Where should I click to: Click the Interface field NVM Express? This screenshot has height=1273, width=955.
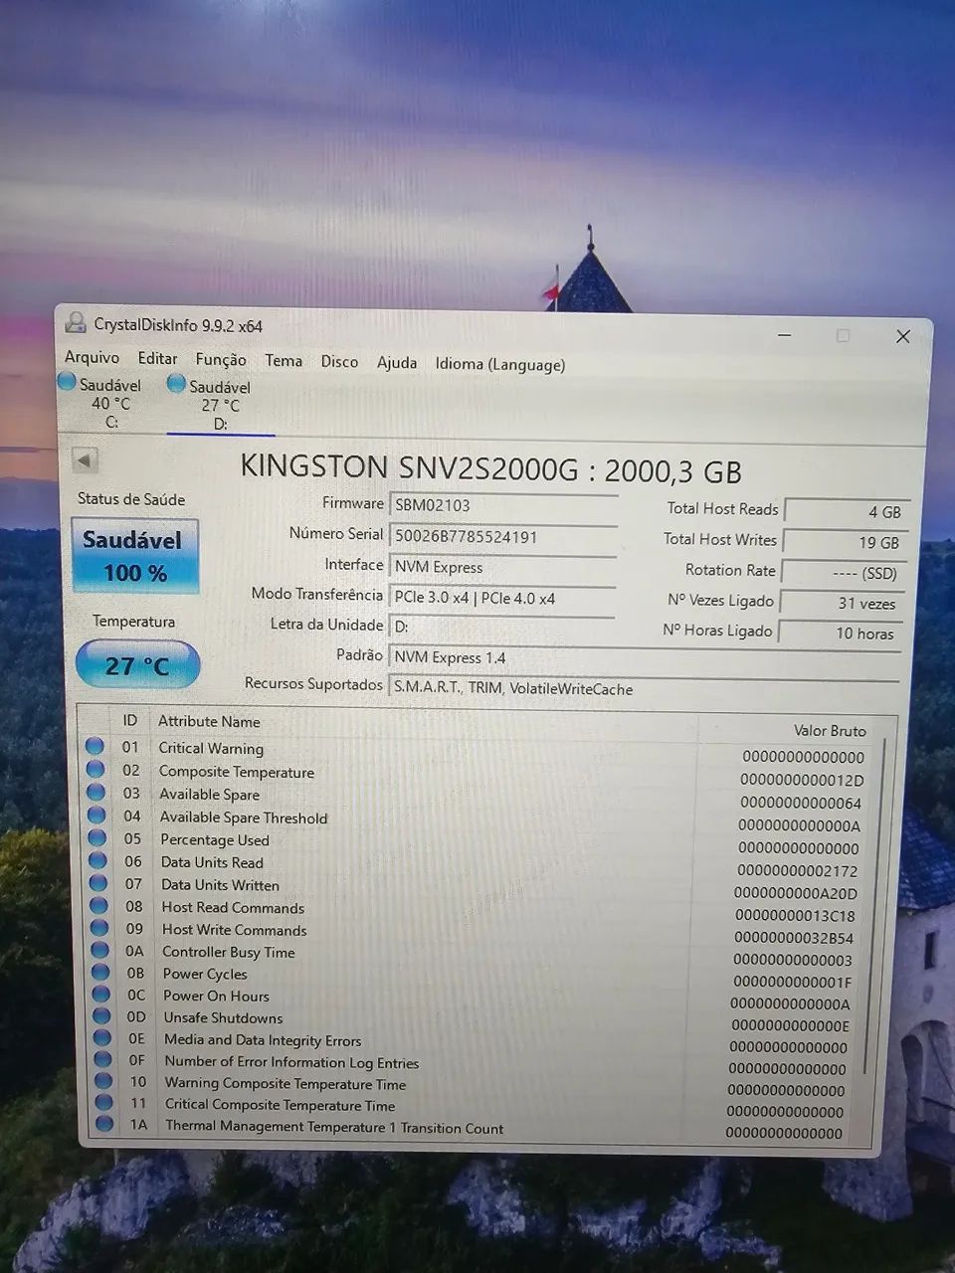502,567
